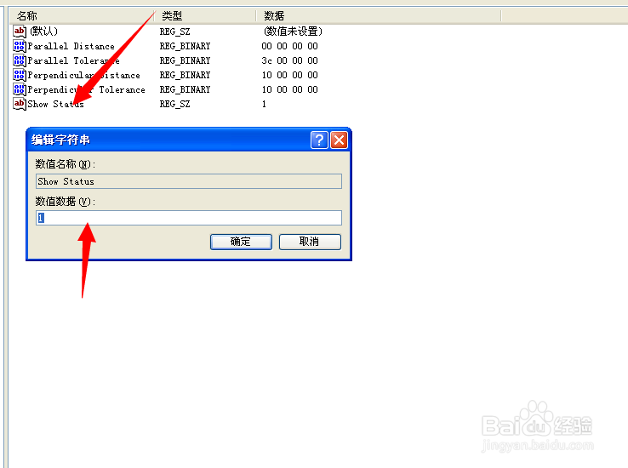Click the (默认) string value icon
The width and height of the screenshot is (628, 468).
[x=20, y=31]
